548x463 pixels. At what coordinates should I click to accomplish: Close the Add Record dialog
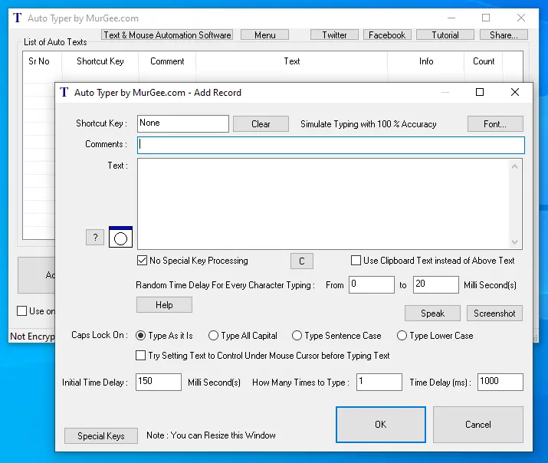(515, 92)
